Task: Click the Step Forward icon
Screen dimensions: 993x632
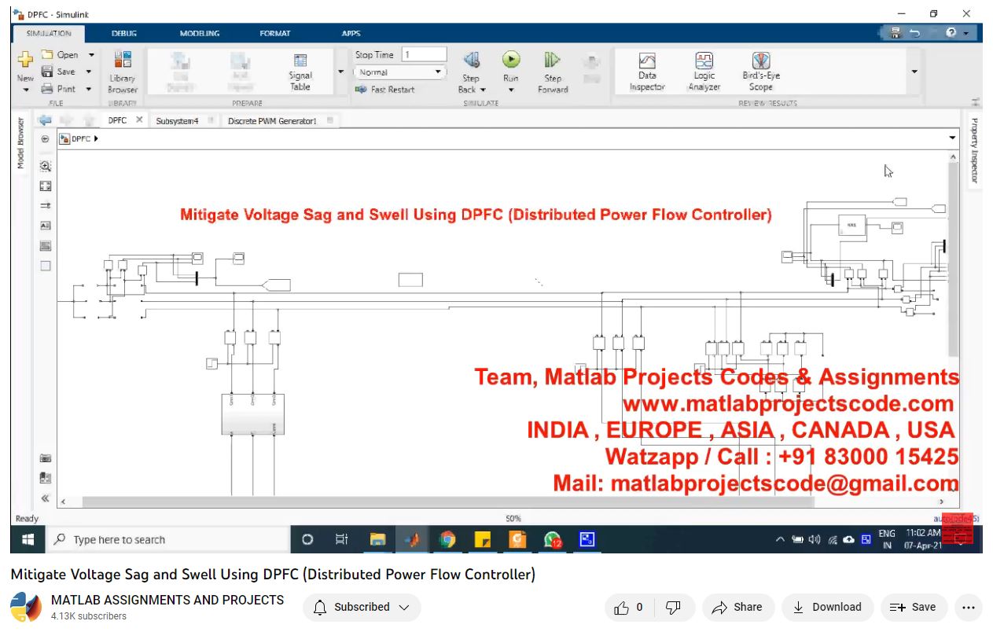Action: click(x=552, y=61)
